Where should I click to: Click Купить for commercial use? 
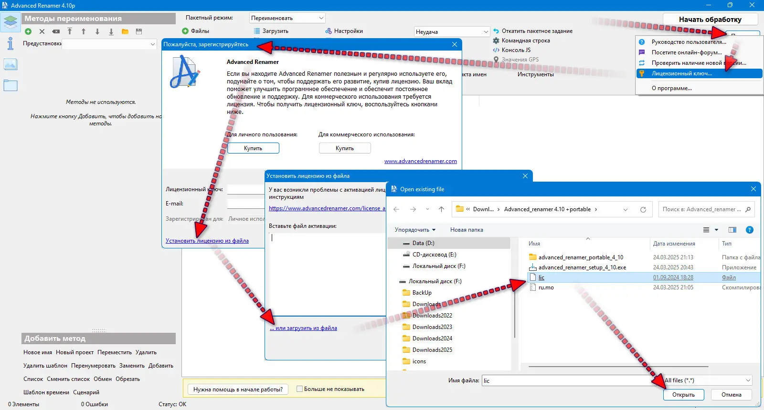(x=345, y=148)
